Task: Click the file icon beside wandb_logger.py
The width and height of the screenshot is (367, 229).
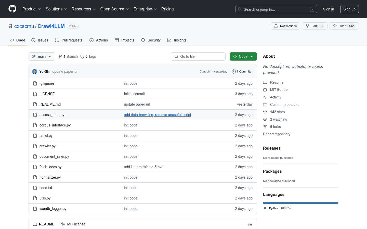Action: (35, 209)
